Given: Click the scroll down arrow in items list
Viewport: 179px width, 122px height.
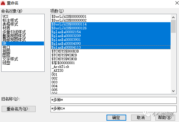Looking at the screenshot, I should click(x=173, y=91).
